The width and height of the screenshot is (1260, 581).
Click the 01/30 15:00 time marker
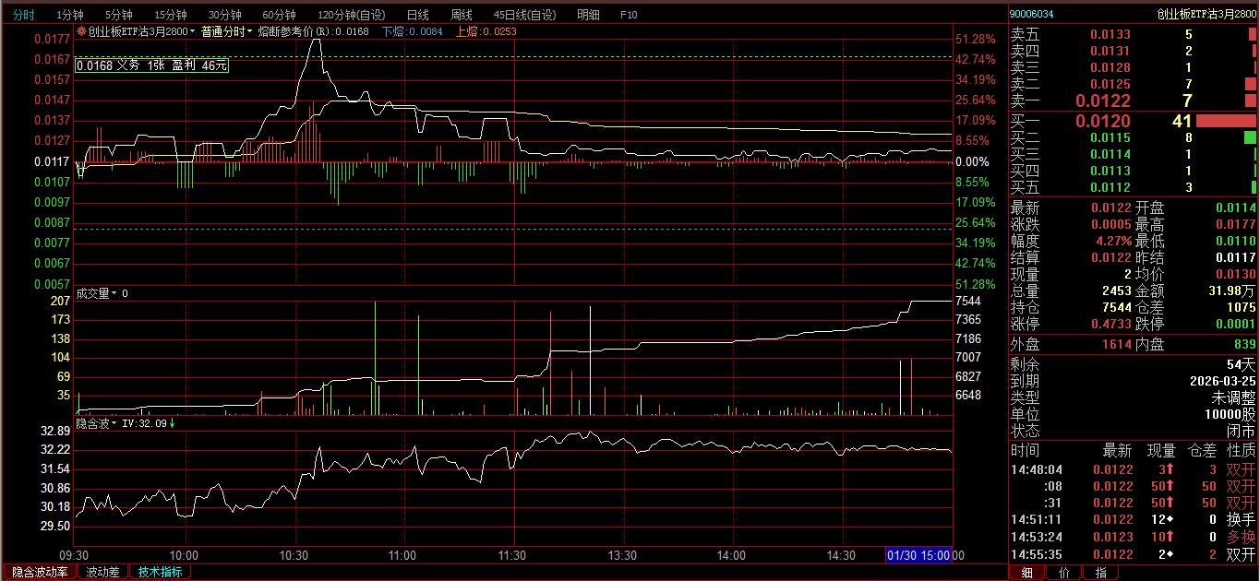pos(918,555)
